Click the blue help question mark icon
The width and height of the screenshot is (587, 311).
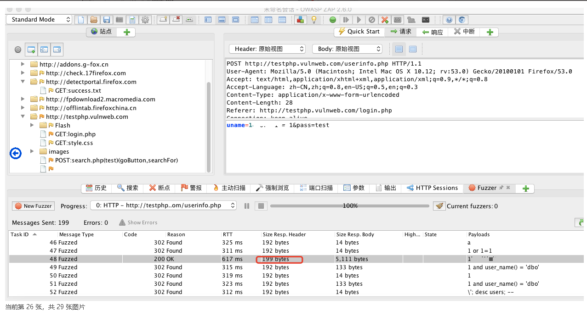pos(449,20)
